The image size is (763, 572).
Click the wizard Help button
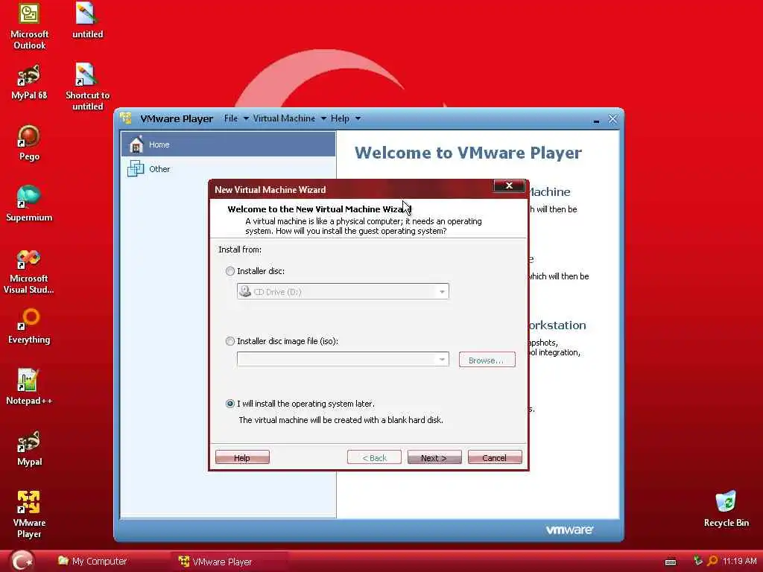click(x=242, y=457)
